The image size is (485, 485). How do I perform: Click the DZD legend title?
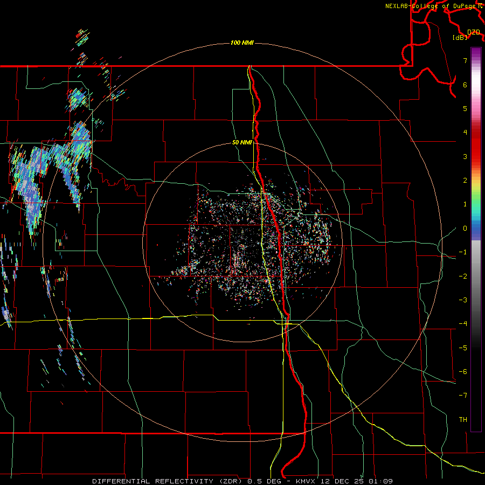tap(474, 32)
